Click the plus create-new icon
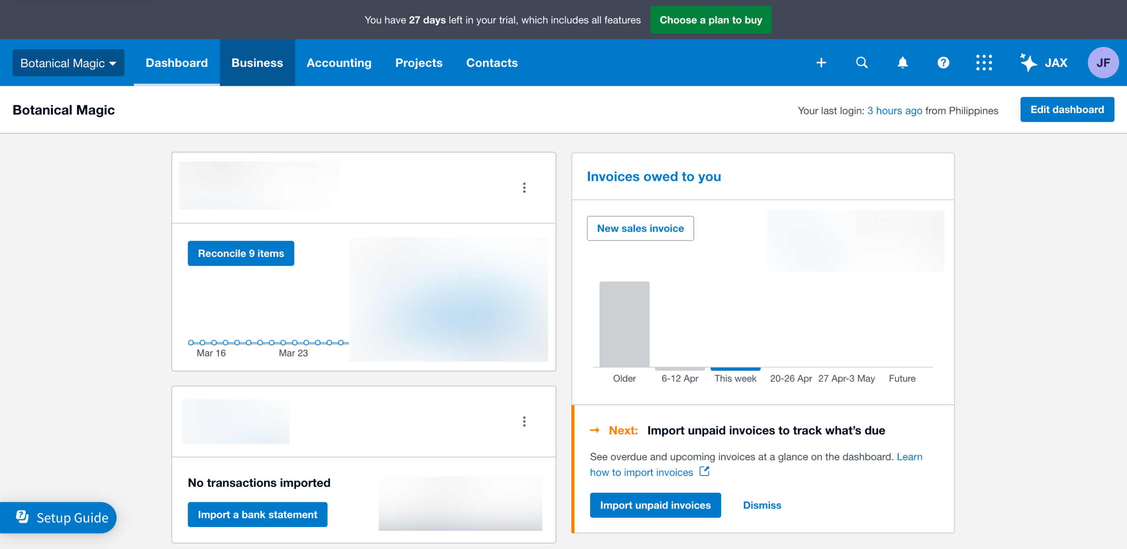 [821, 63]
